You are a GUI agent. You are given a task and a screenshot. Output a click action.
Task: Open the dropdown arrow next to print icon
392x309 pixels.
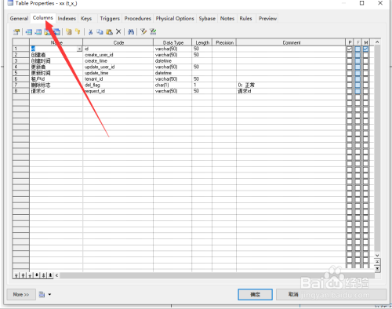click(x=49, y=295)
